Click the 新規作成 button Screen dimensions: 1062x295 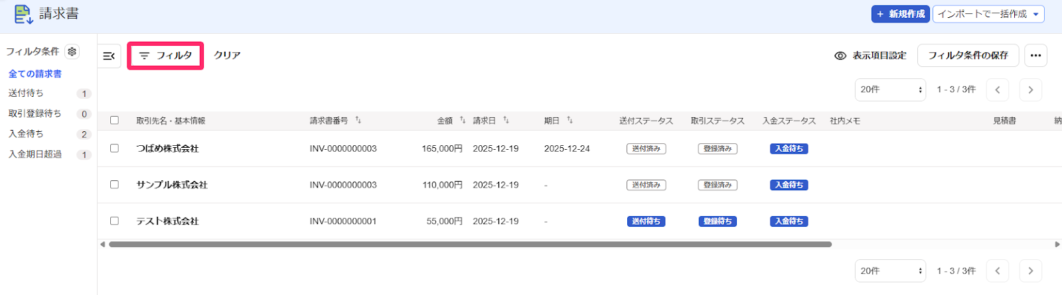901,14
